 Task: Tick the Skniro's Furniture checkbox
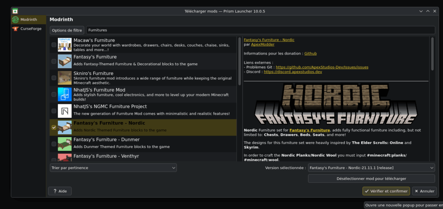point(54,78)
